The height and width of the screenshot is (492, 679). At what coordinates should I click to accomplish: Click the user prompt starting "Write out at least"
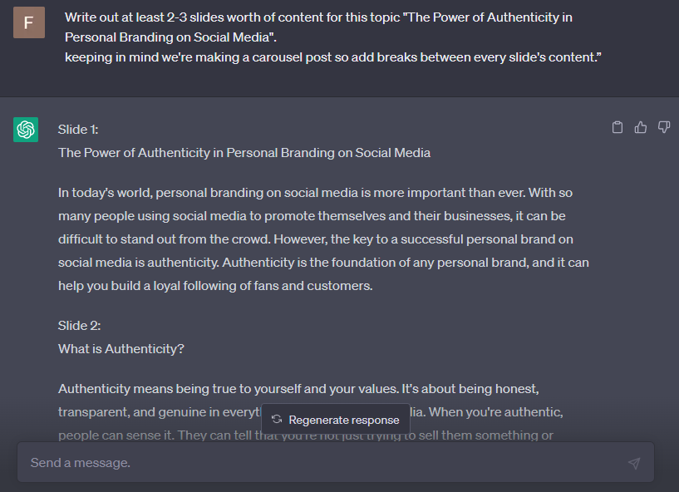318,17
